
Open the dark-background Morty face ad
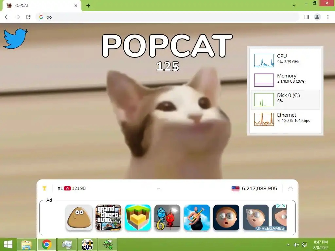[226, 217]
